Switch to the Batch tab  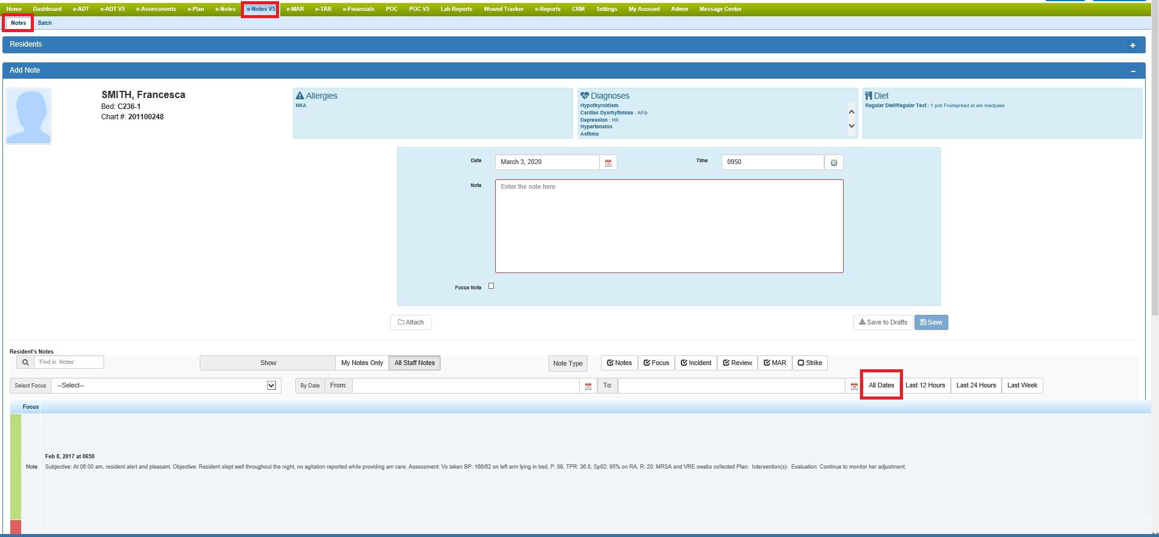click(x=45, y=23)
